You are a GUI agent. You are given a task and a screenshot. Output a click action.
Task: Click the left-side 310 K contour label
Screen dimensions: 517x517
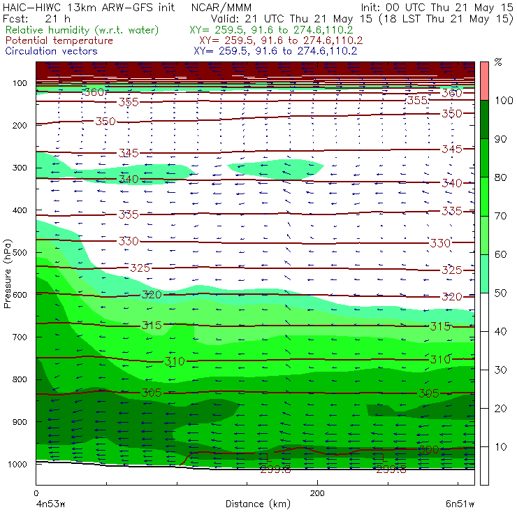[175, 361]
